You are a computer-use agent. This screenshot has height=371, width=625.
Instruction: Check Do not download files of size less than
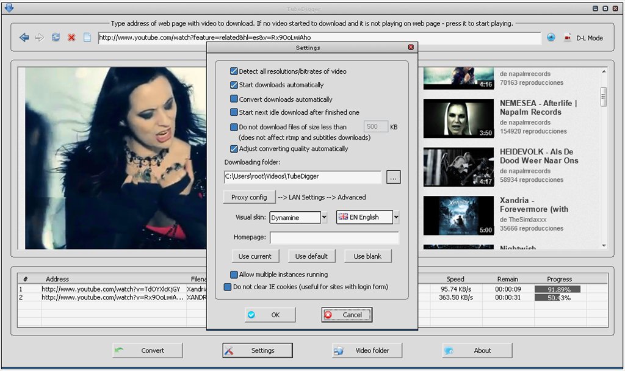(x=234, y=127)
